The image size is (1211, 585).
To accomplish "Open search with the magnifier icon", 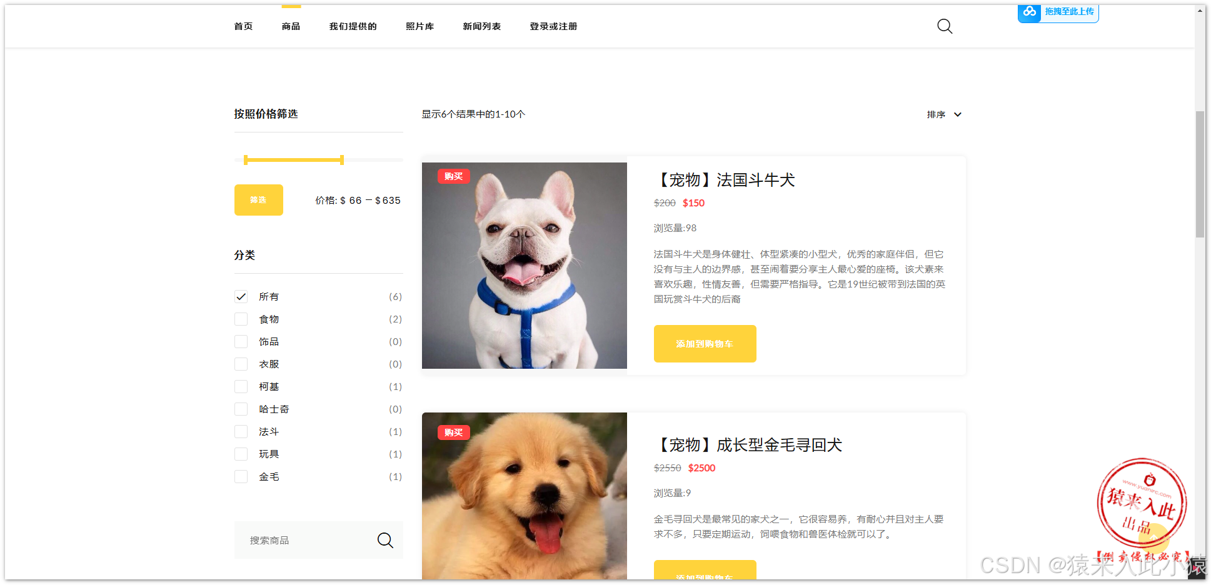I will 945,26.
